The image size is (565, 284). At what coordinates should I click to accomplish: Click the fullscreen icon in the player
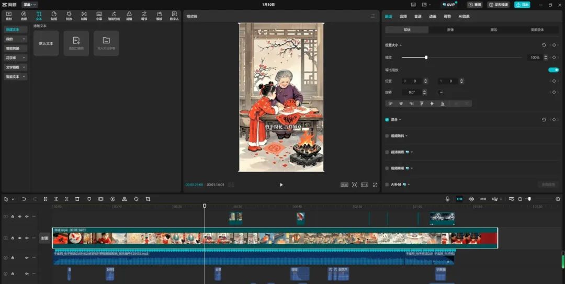tap(375, 185)
